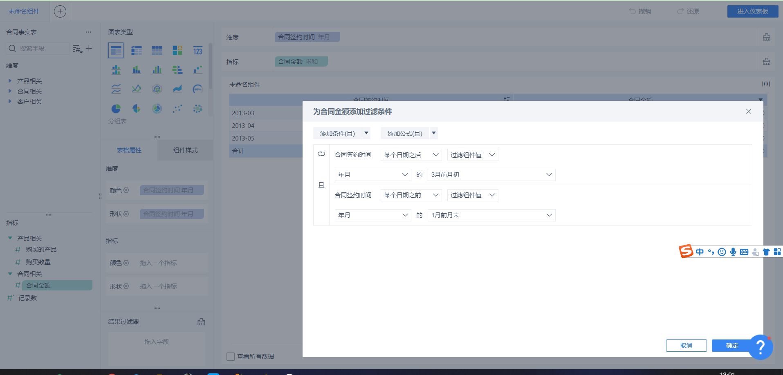Choose the waterfall step chart type
783x375 pixels.
[198, 70]
